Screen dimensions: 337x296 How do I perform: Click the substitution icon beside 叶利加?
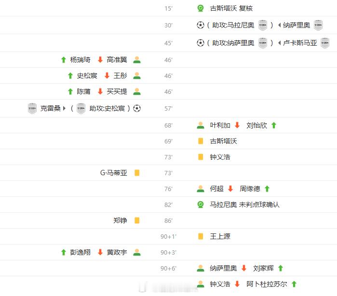tap(201, 125)
